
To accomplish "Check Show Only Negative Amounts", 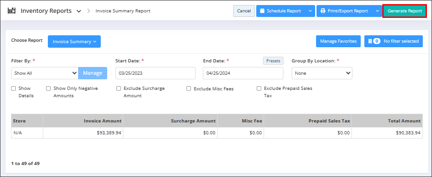I will pyautogui.click(x=48, y=88).
